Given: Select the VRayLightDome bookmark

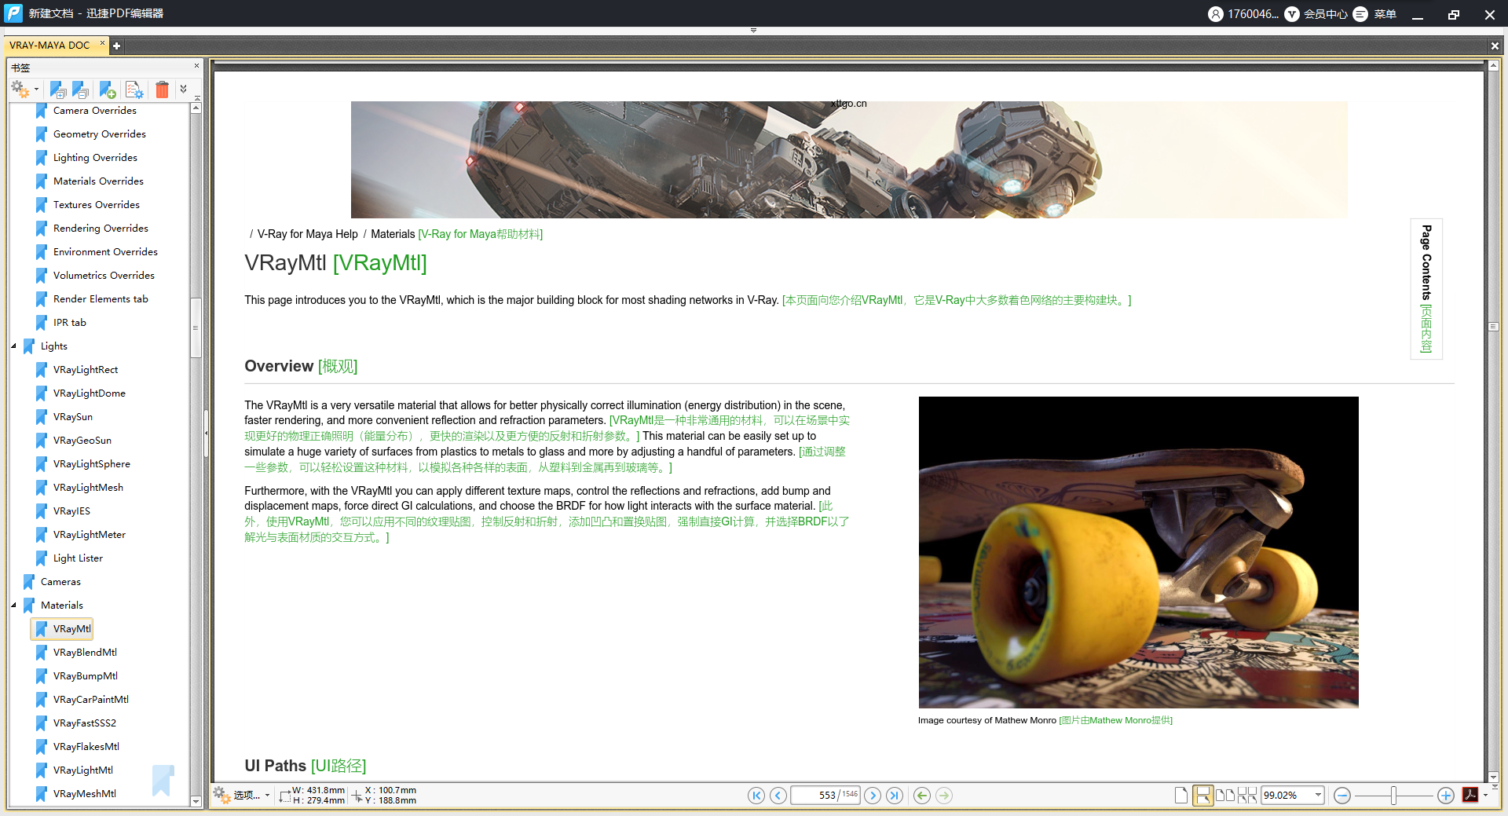Looking at the screenshot, I should [89, 393].
